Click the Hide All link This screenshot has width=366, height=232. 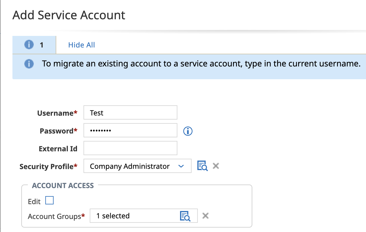(81, 45)
